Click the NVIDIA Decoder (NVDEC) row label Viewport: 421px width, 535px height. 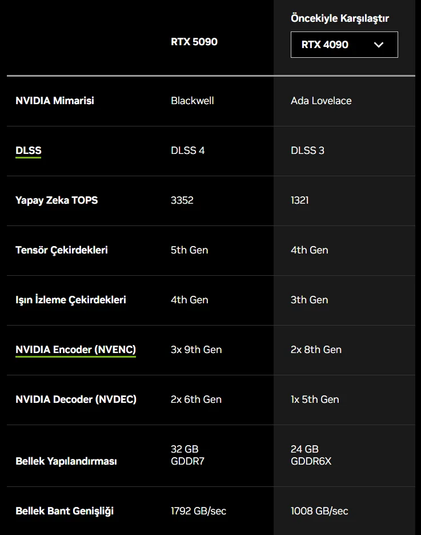click(76, 399)
